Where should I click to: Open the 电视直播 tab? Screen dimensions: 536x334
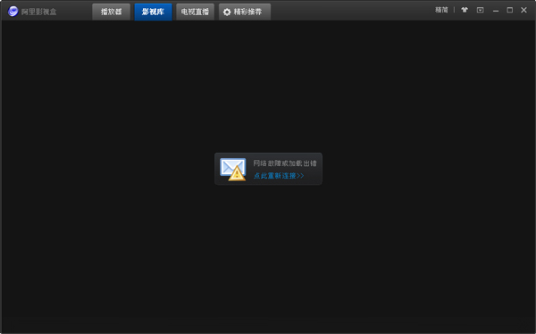[x=195, y=12]
